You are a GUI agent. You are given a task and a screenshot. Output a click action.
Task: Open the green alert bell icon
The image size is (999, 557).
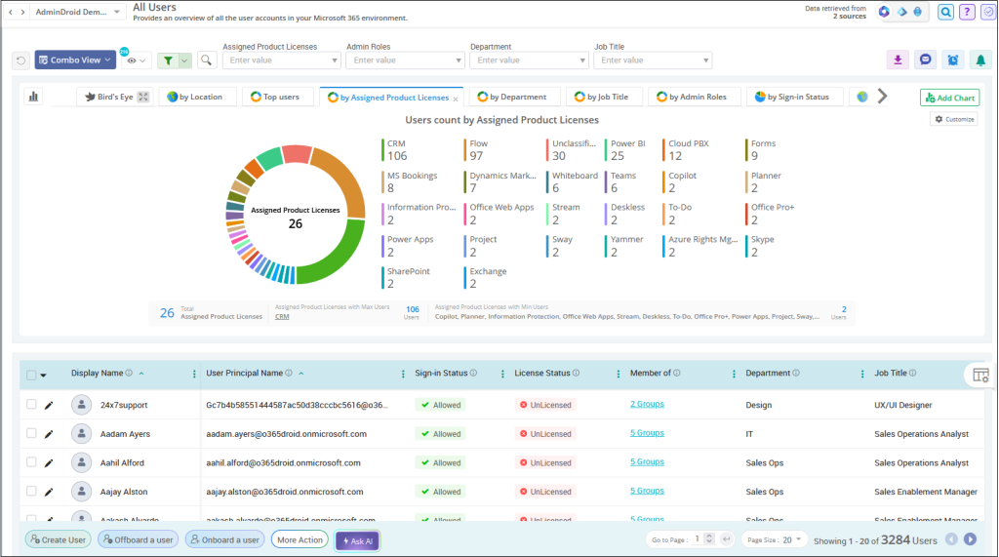pyautogui.click(x=980, y=60)
